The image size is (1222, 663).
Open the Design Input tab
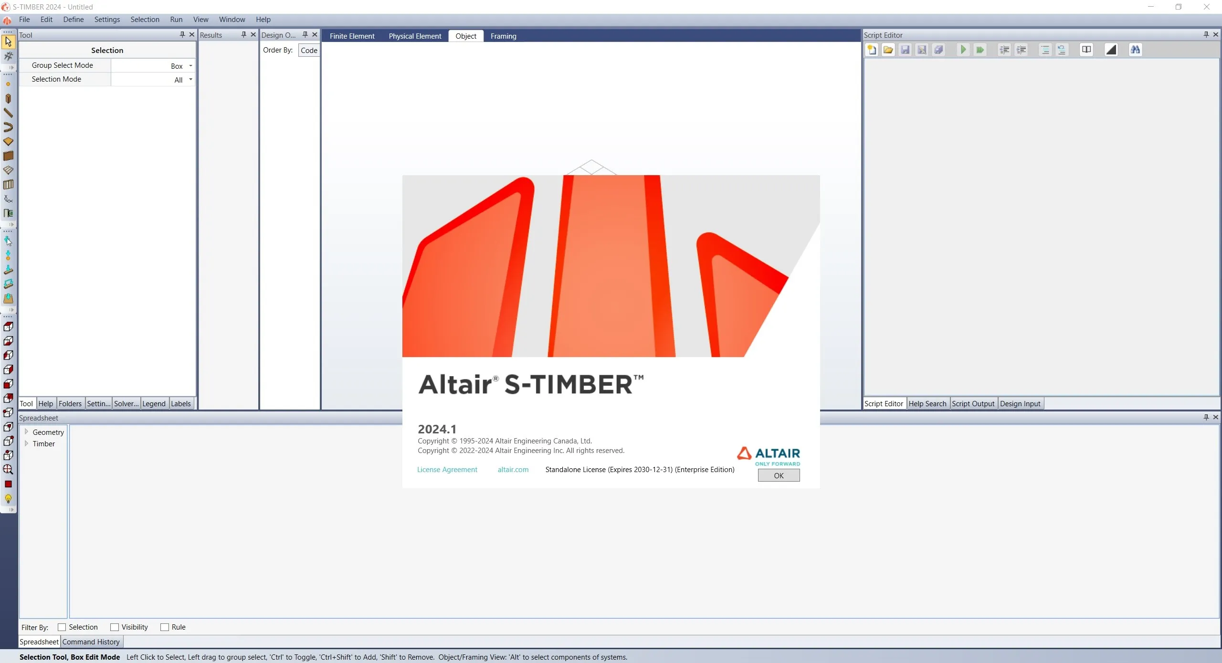coord(1020,404)
